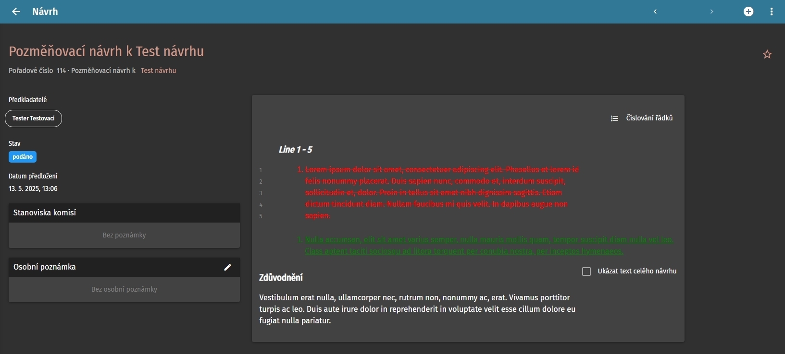Click the date 13. 5. 2025, 13:06

click(33, 189)
